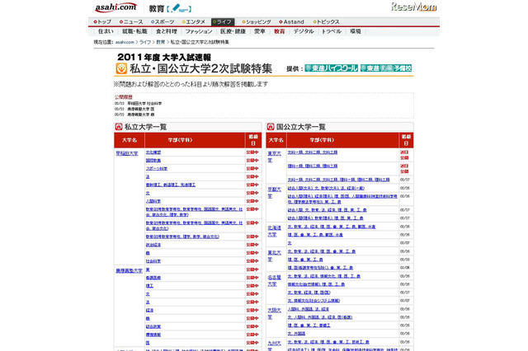Open Keio's 看護医療 faculty link
The width and height of the screenshot is (528, 351).
point(153,278)
